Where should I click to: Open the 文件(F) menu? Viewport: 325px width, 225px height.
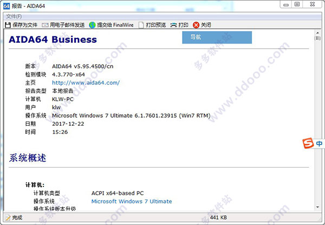[14, 16]
